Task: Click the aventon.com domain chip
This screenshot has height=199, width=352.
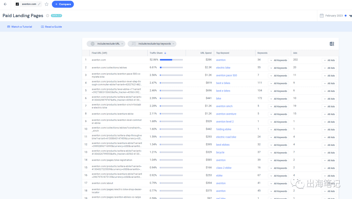Action: [29, 4]
